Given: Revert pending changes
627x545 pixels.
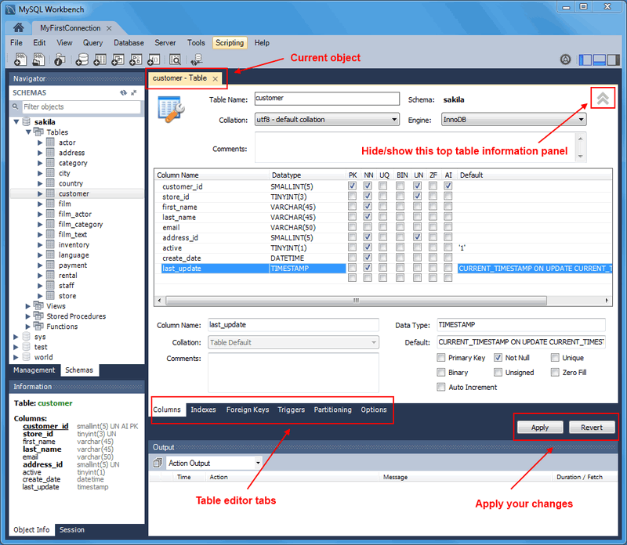Looking at the screenshot, I should tap(592, 428).
